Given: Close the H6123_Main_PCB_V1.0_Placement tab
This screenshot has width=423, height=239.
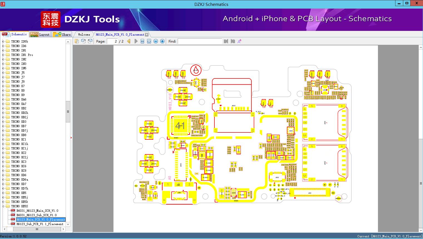Looking at the screenshot, I should [x=147, y=35].
